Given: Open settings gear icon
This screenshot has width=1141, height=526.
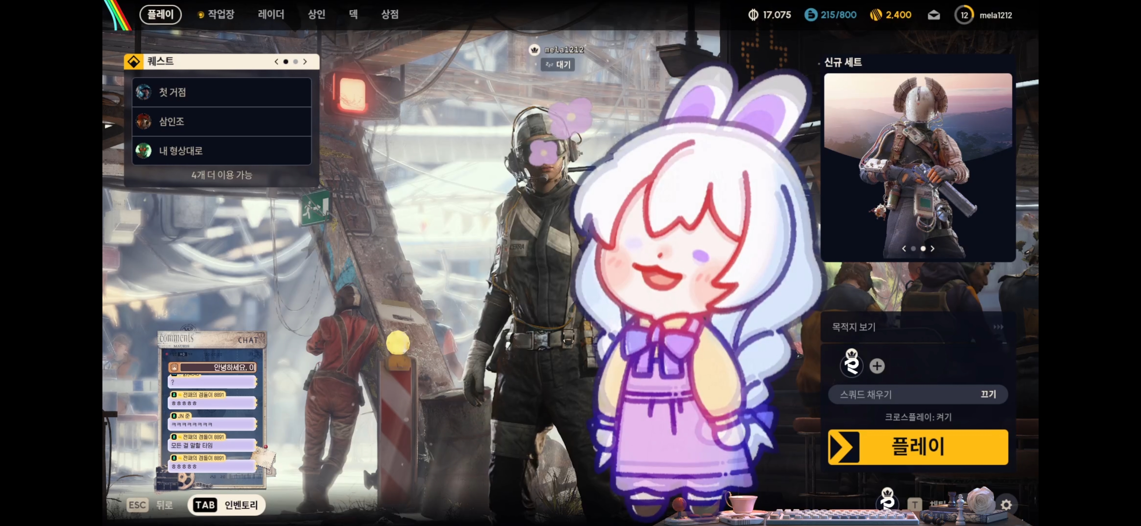Looking at the screenshot, I should coord(1006,505).
